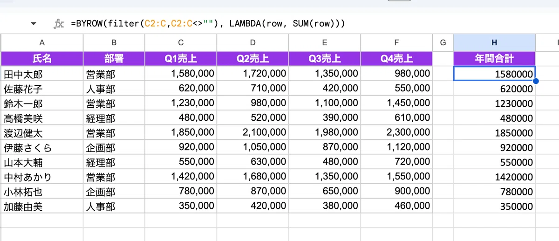The image size is (559, 241).
Task: Grab the blue fill handle on cell H2
Action: [x=535, y=81]
